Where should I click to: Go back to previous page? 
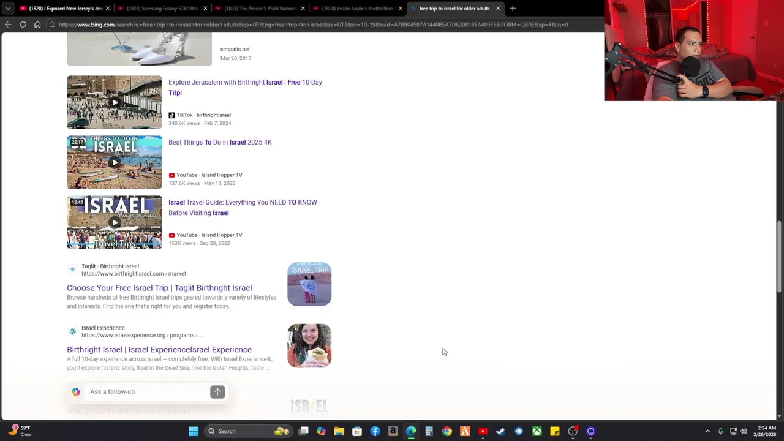(x=8, y=24)
